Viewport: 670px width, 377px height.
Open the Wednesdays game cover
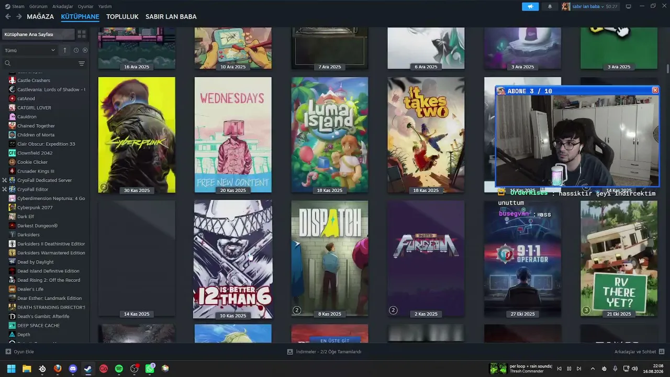click(233, 135)
